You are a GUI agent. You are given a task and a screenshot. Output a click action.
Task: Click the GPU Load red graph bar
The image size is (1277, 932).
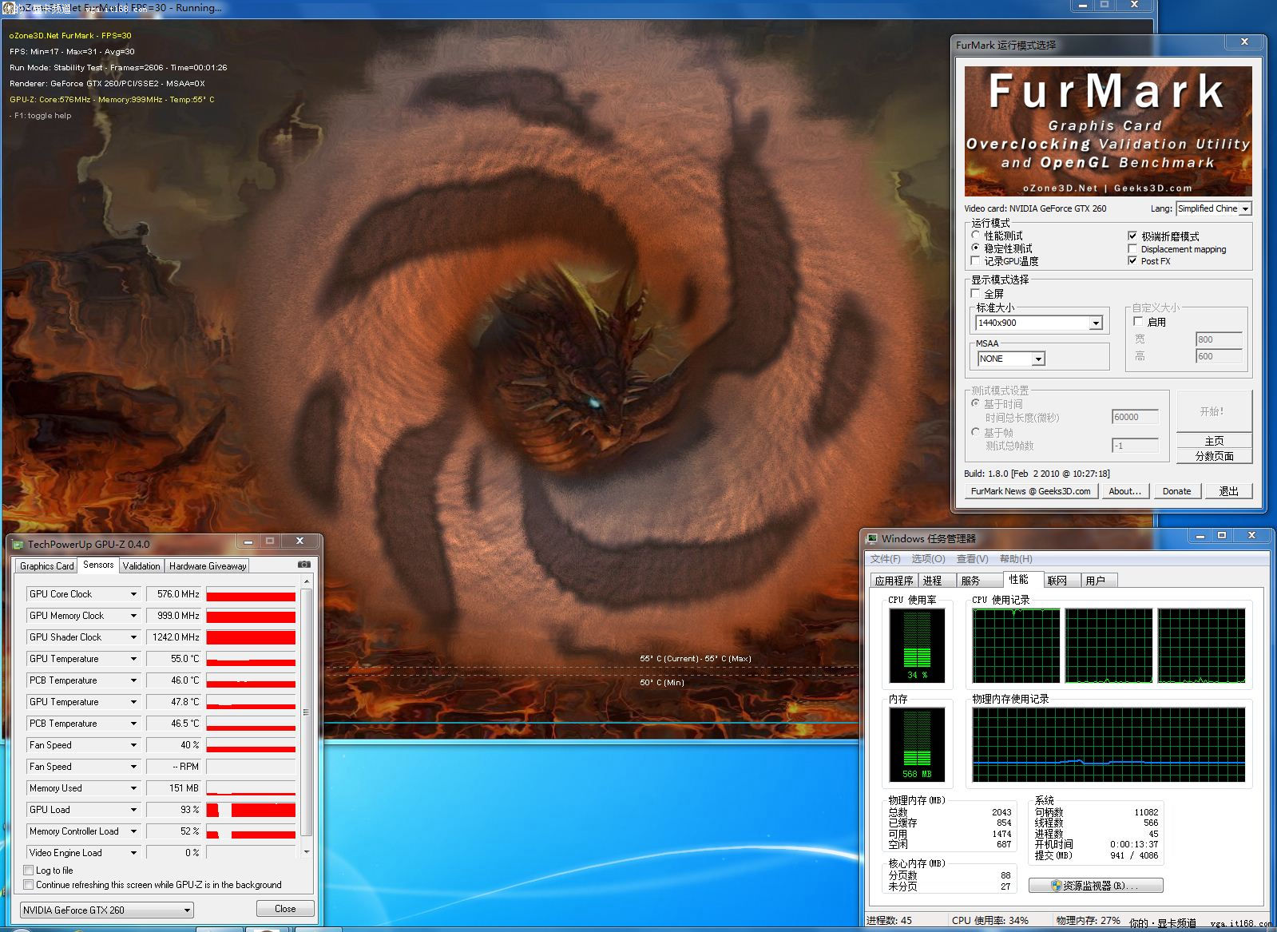[x=251, y=810]
